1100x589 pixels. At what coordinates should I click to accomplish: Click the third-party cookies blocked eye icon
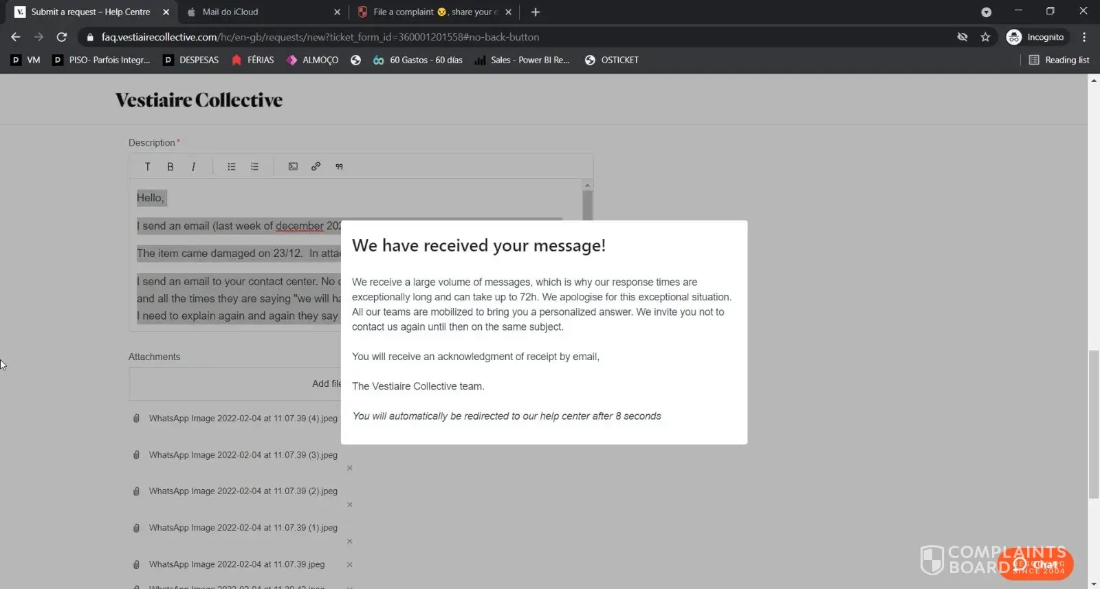[x=962, y=37]
